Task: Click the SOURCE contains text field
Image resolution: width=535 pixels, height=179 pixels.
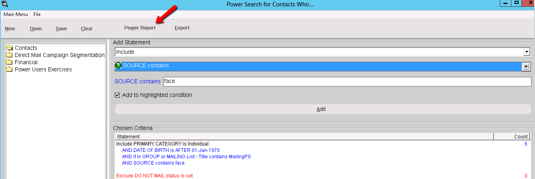Action: (347, 81)
